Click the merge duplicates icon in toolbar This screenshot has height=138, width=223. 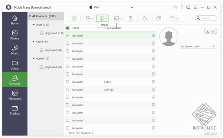[x=158, y=18]
